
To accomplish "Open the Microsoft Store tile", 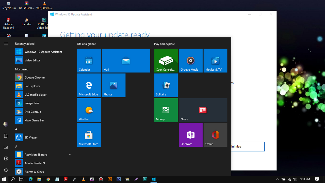I will [x=89, y=135].
